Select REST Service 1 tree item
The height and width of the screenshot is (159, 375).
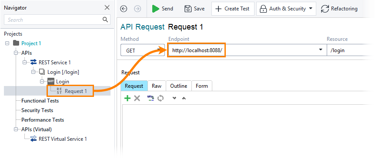click(x=55, y=62)
